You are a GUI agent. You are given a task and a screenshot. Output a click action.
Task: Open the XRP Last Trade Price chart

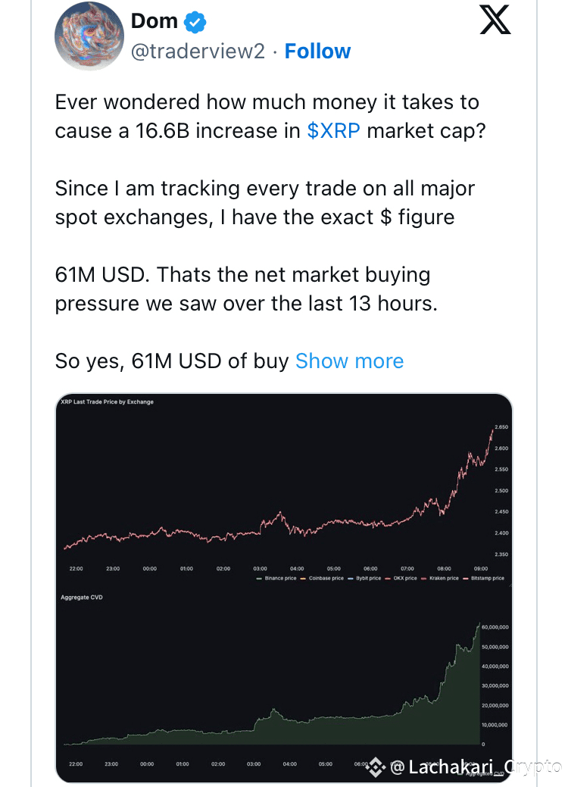tap(283, 489)
